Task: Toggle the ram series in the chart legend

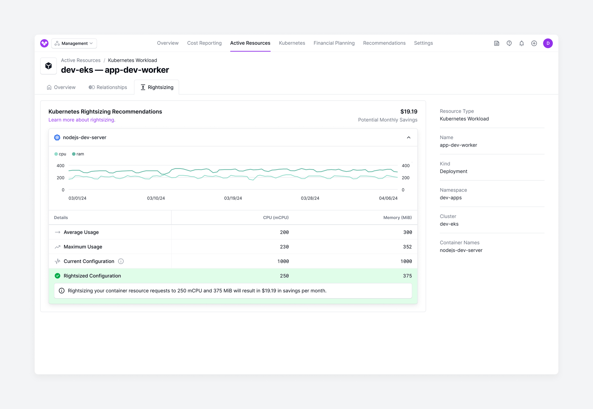Action: click(x=78, y=154)
